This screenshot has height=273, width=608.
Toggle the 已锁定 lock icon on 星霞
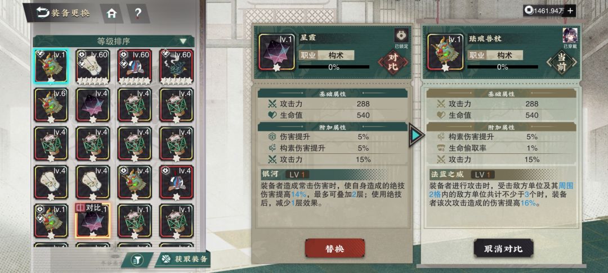400,36
